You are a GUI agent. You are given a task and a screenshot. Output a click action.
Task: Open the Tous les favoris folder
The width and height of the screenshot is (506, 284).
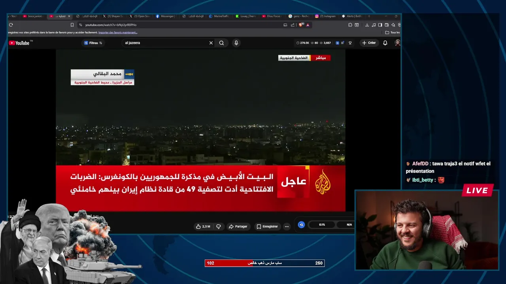[x=393, y=32]
